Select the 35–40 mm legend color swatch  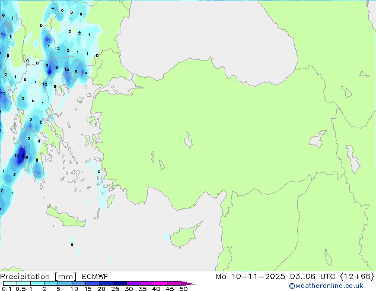(x=146, y=283)
